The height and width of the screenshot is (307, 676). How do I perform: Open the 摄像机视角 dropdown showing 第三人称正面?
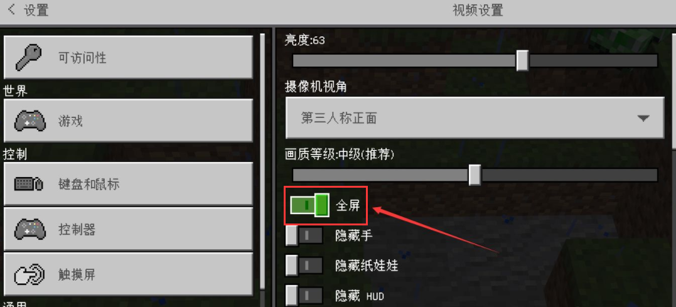pyautogui.click(x=475, y=117)
